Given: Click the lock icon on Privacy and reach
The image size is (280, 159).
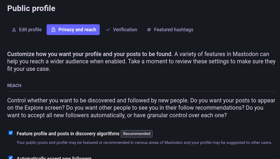Looking at the screenshot, I should [53, 30].
